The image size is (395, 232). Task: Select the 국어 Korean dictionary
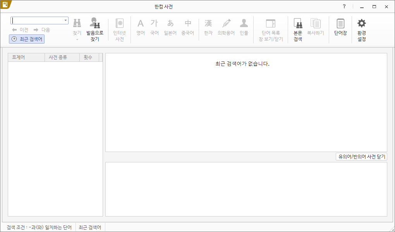[x=155, y=27]
